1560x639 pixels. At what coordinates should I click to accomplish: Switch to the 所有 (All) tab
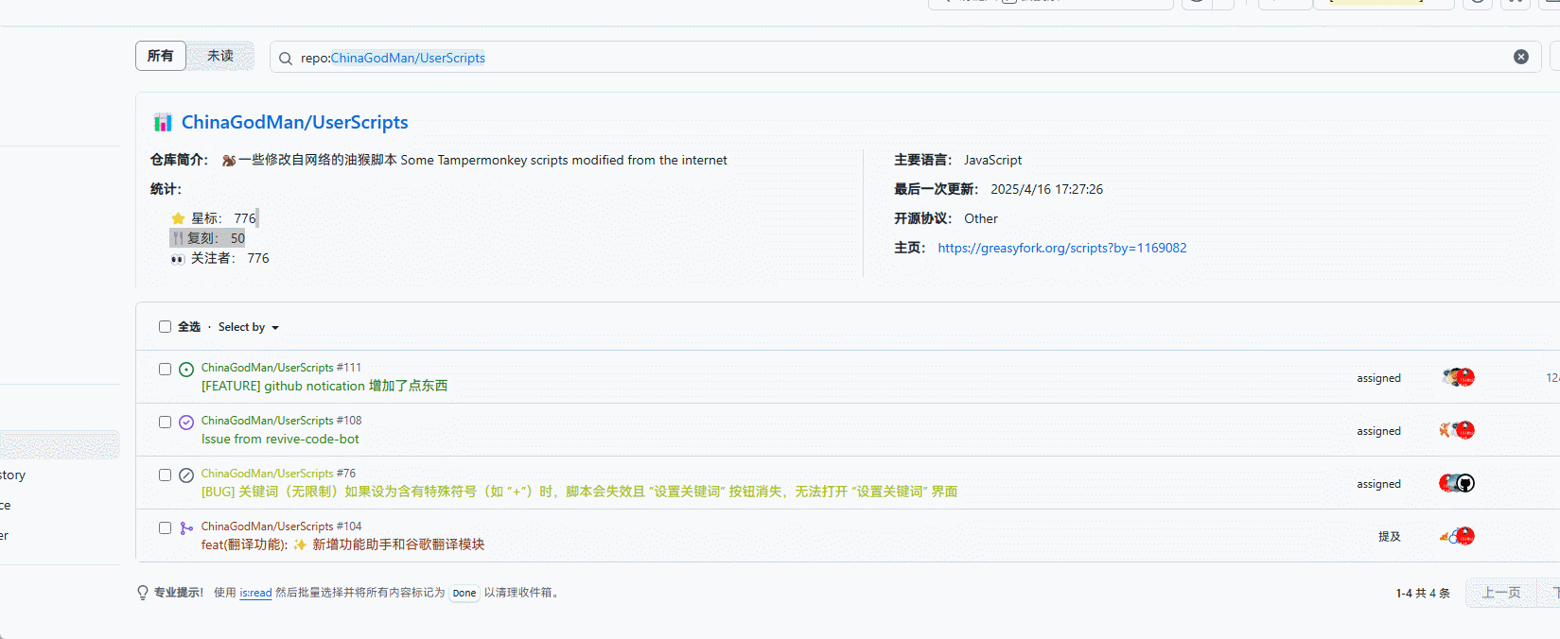click(161, 56)
